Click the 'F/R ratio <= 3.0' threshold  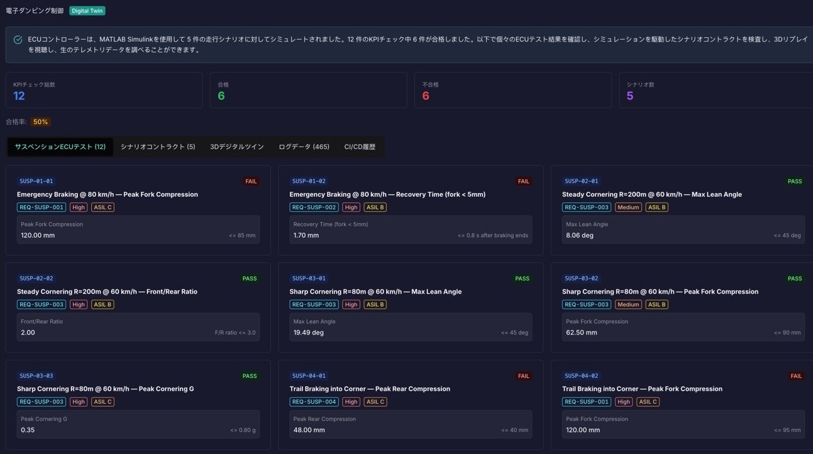click(235, 333)
